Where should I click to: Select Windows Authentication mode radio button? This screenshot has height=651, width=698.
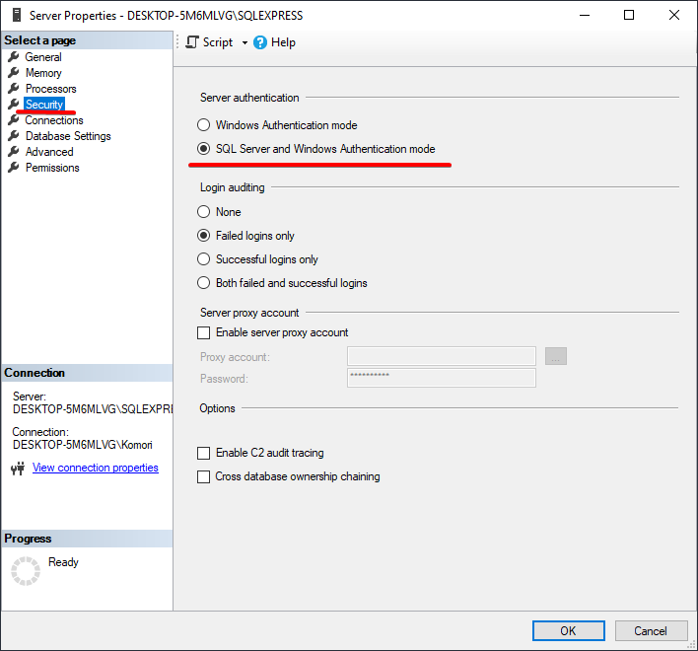pos(204,125)
